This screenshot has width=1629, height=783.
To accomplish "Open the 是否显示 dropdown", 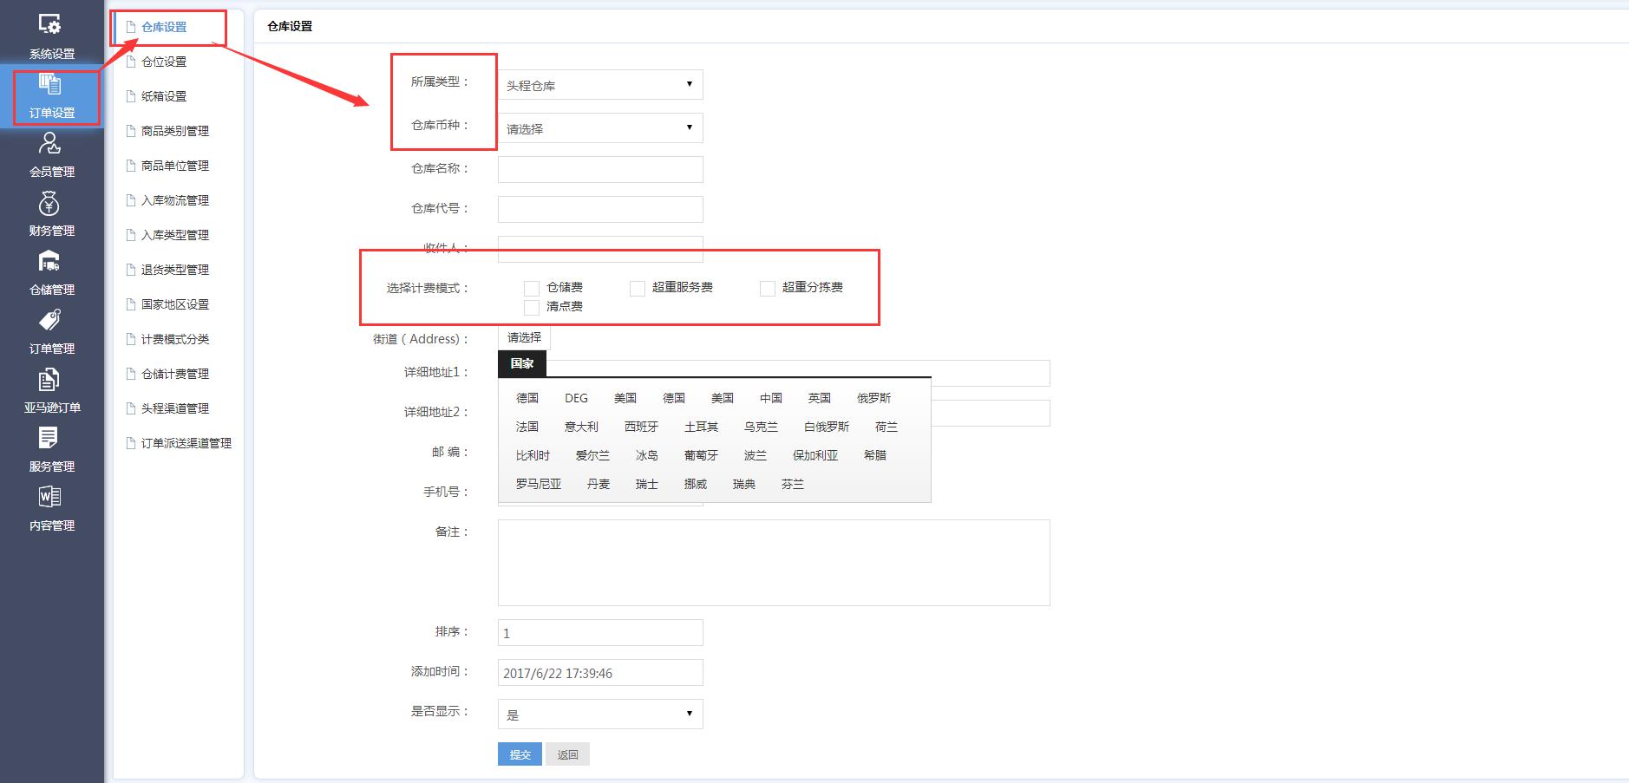I will [599, 713].
